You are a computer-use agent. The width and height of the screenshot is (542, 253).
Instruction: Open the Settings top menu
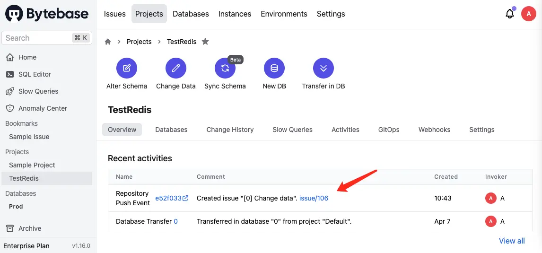tap(331, 14)
